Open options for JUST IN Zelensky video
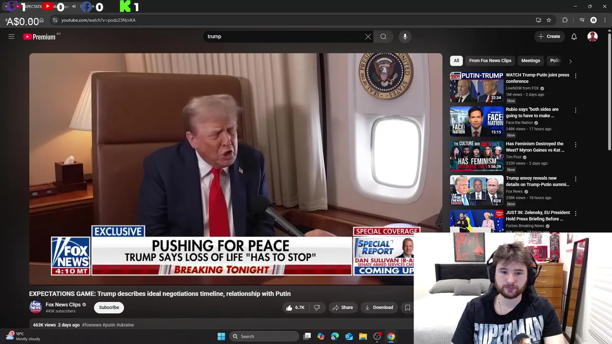Image resolution: width=612 pixels, height=344 pixels. tap(576, 213)
